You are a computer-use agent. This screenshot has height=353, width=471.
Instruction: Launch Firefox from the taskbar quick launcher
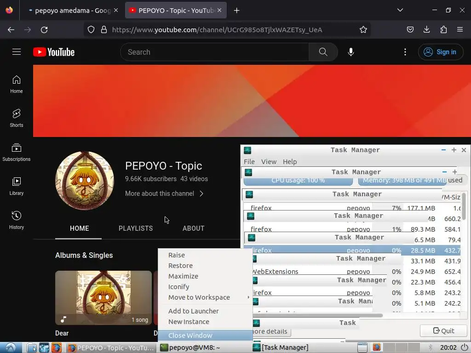tap(56, 347)
